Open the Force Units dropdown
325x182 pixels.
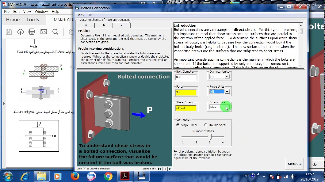[x=227, y=92]
